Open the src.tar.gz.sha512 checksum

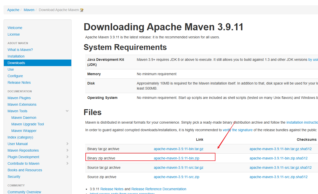(280, 168)
